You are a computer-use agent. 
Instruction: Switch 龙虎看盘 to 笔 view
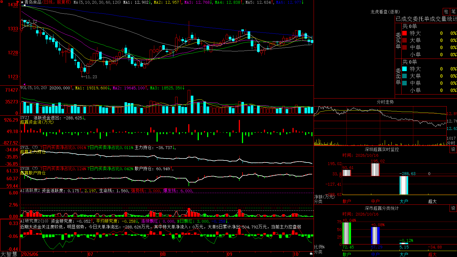(453, 11)
